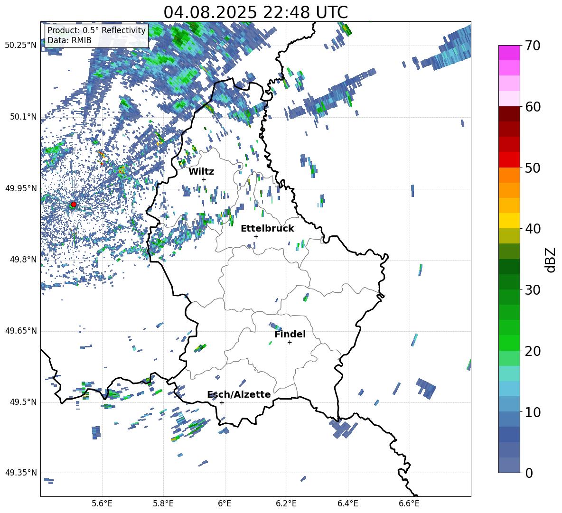
Task: Click the 5.6°E longitude label
Action: (x=102, y=504)
